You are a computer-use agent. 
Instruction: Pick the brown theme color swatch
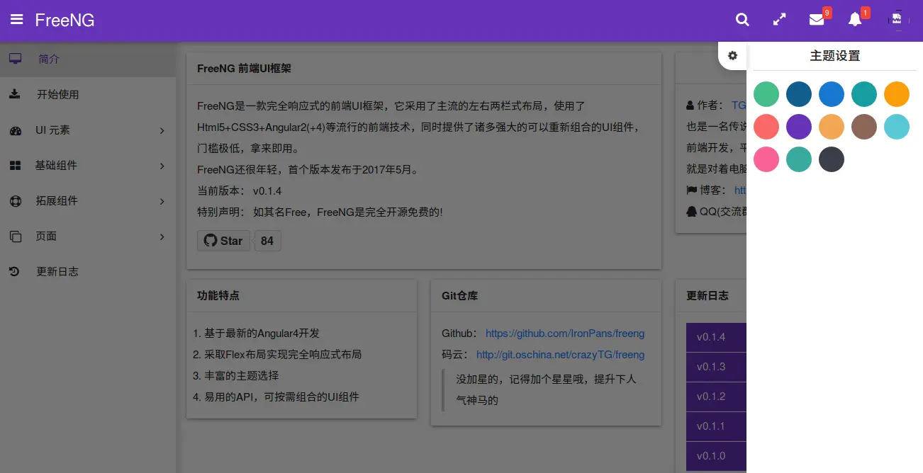[x=864, y=127]
